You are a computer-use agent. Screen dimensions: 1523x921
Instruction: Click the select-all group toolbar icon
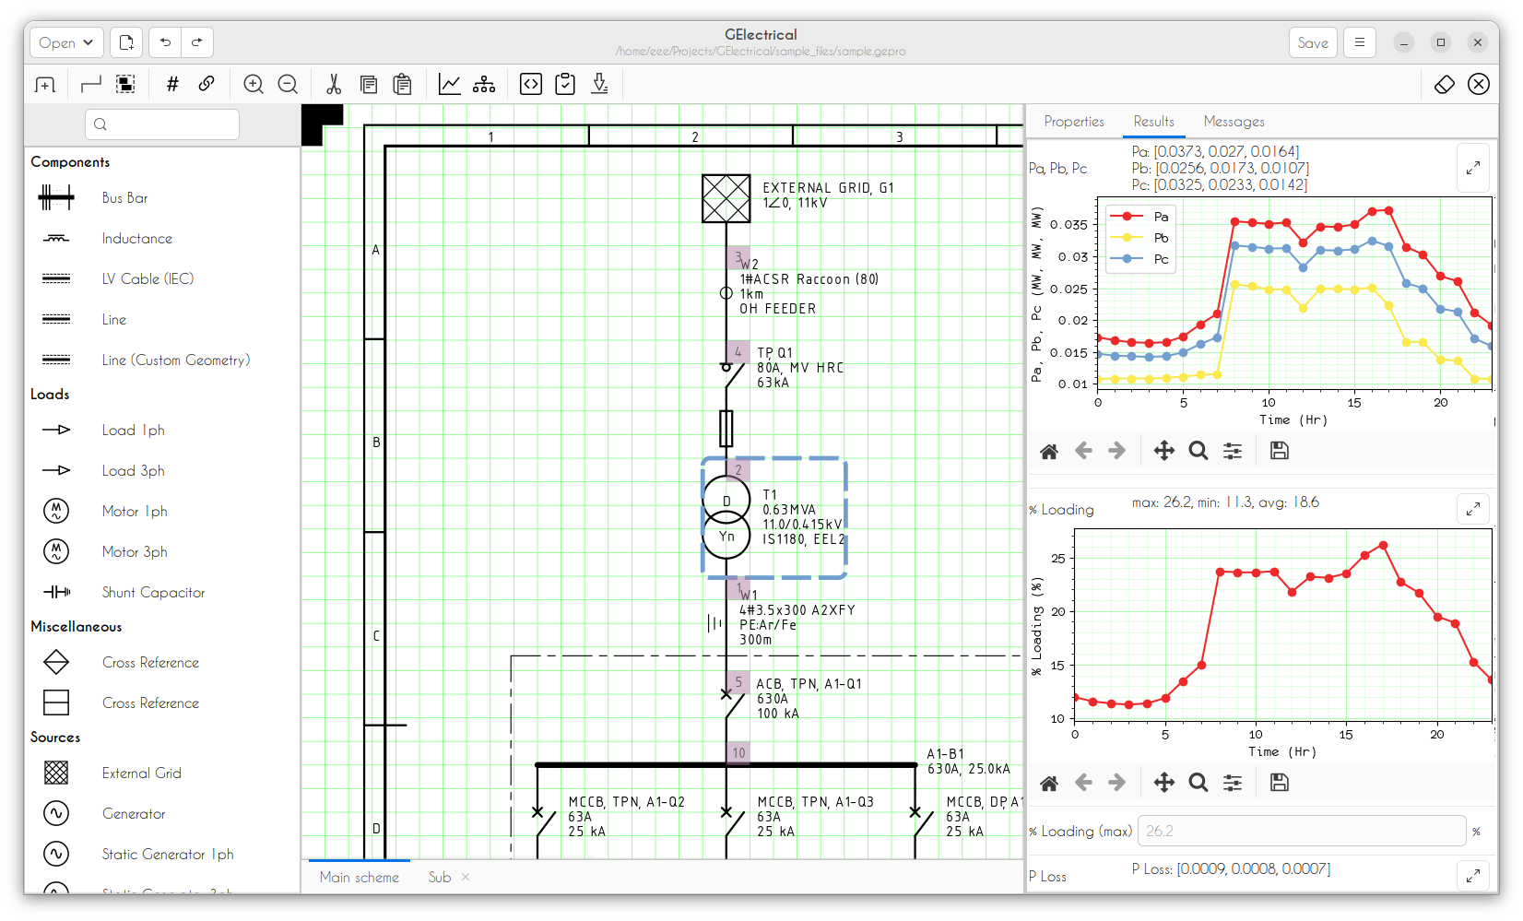(125, 85)
